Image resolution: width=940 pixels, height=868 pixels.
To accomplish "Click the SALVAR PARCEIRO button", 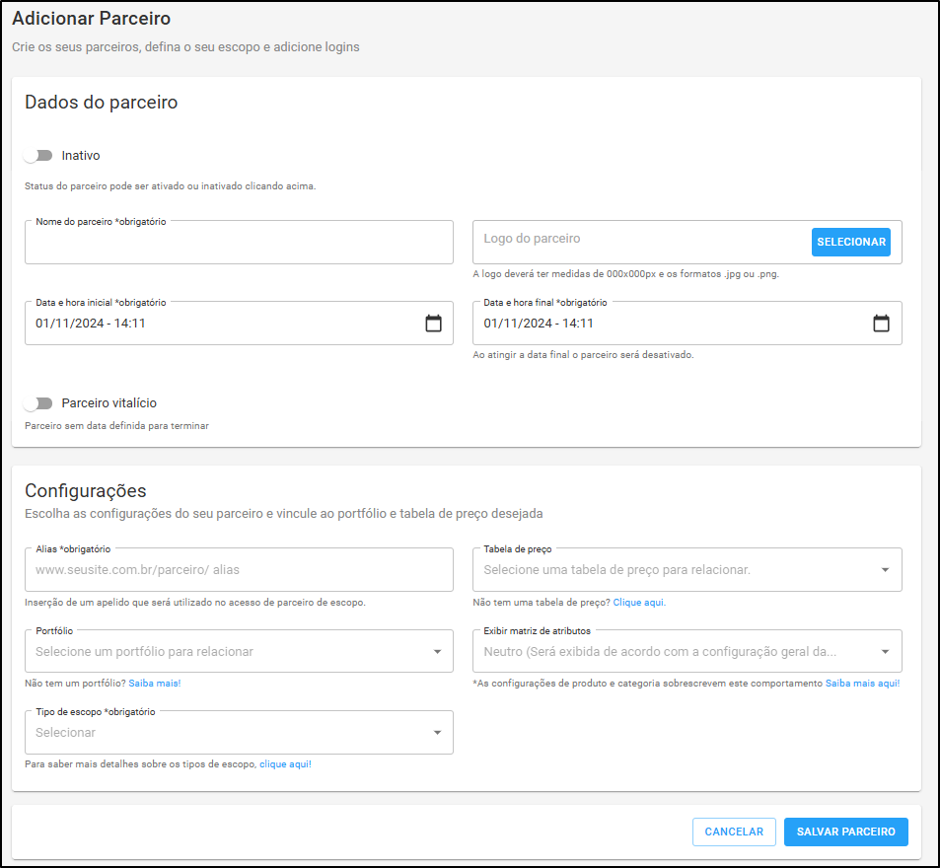I will tap(846, 832).
